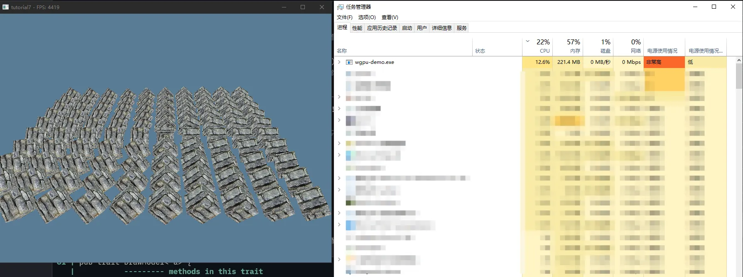Image resolution: width=743 pixels, height=277 pixels.
Task: Click the wgpu-demo.exe process icon
Action: (x=349, y=62)
